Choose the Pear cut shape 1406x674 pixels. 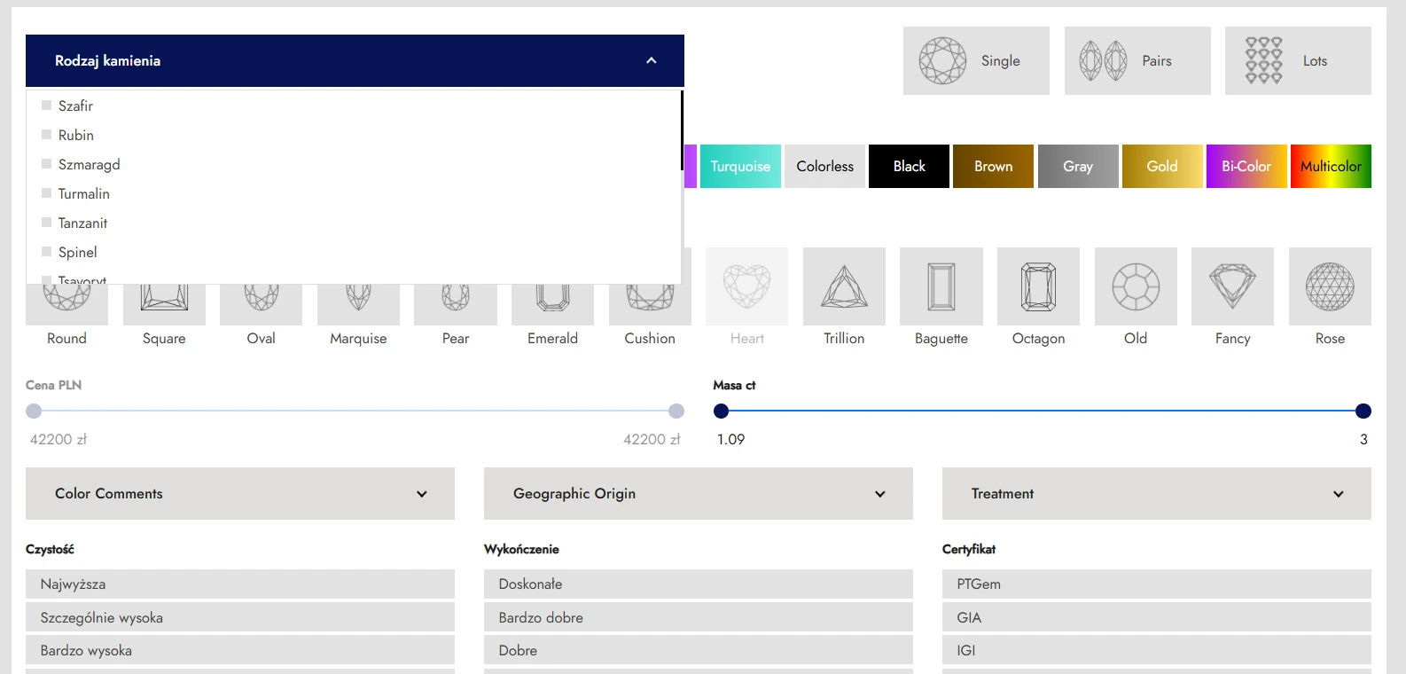[456, 305]
